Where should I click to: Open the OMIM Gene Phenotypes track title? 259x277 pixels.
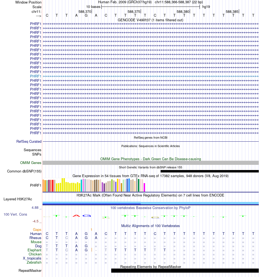[150, 159]
